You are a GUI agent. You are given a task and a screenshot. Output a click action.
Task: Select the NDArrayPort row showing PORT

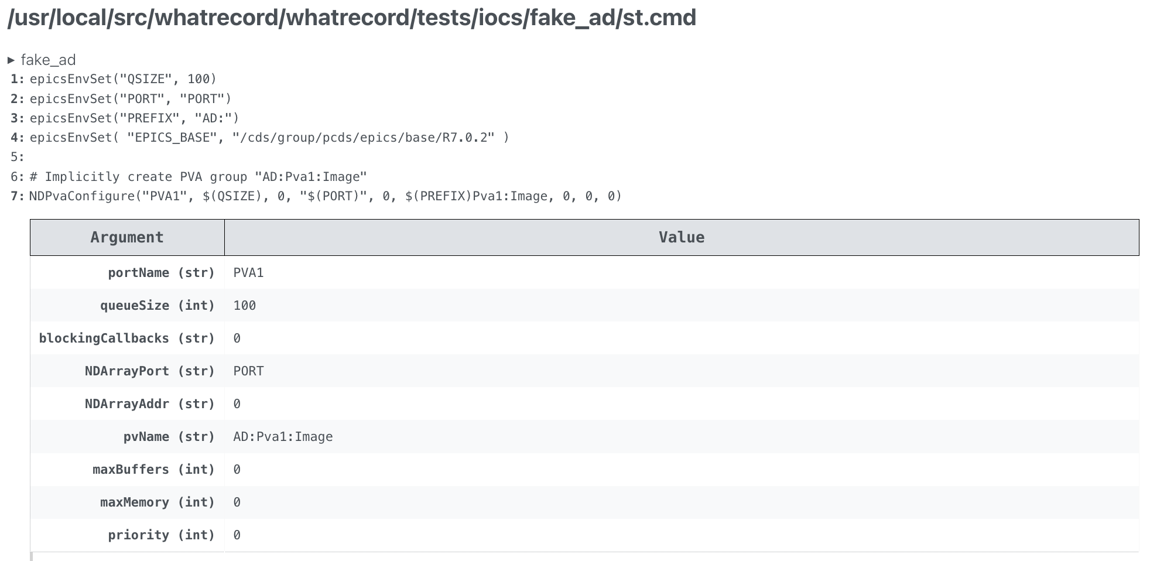248,371
